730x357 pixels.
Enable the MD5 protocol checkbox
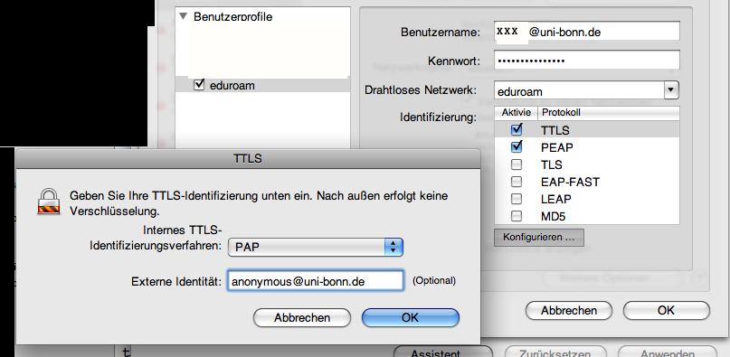[x=517, y=216]
